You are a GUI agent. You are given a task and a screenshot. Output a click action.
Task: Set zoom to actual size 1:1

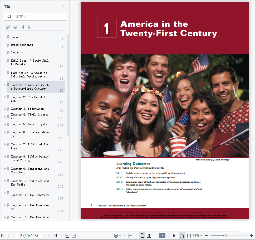[x=175, y=236]
